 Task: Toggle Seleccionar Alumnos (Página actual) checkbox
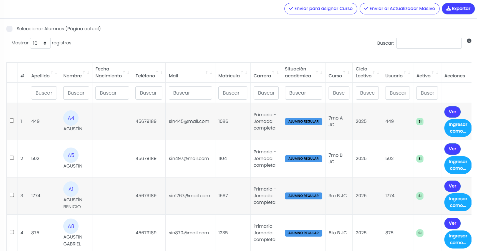click(x=9, y=29)
